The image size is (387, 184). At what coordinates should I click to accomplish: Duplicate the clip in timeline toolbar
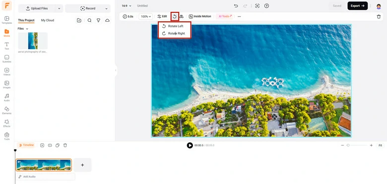pos(58,145)
